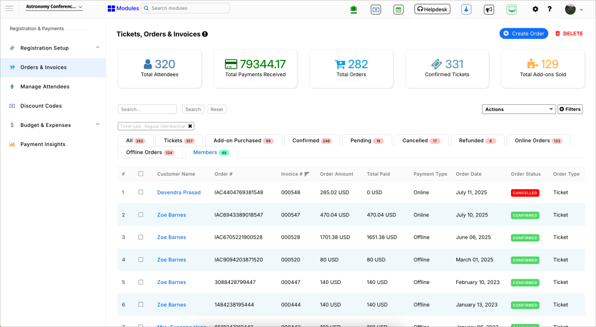Click the blue rocket icon in top bar
596x327 pixels.
click(466, 9)
